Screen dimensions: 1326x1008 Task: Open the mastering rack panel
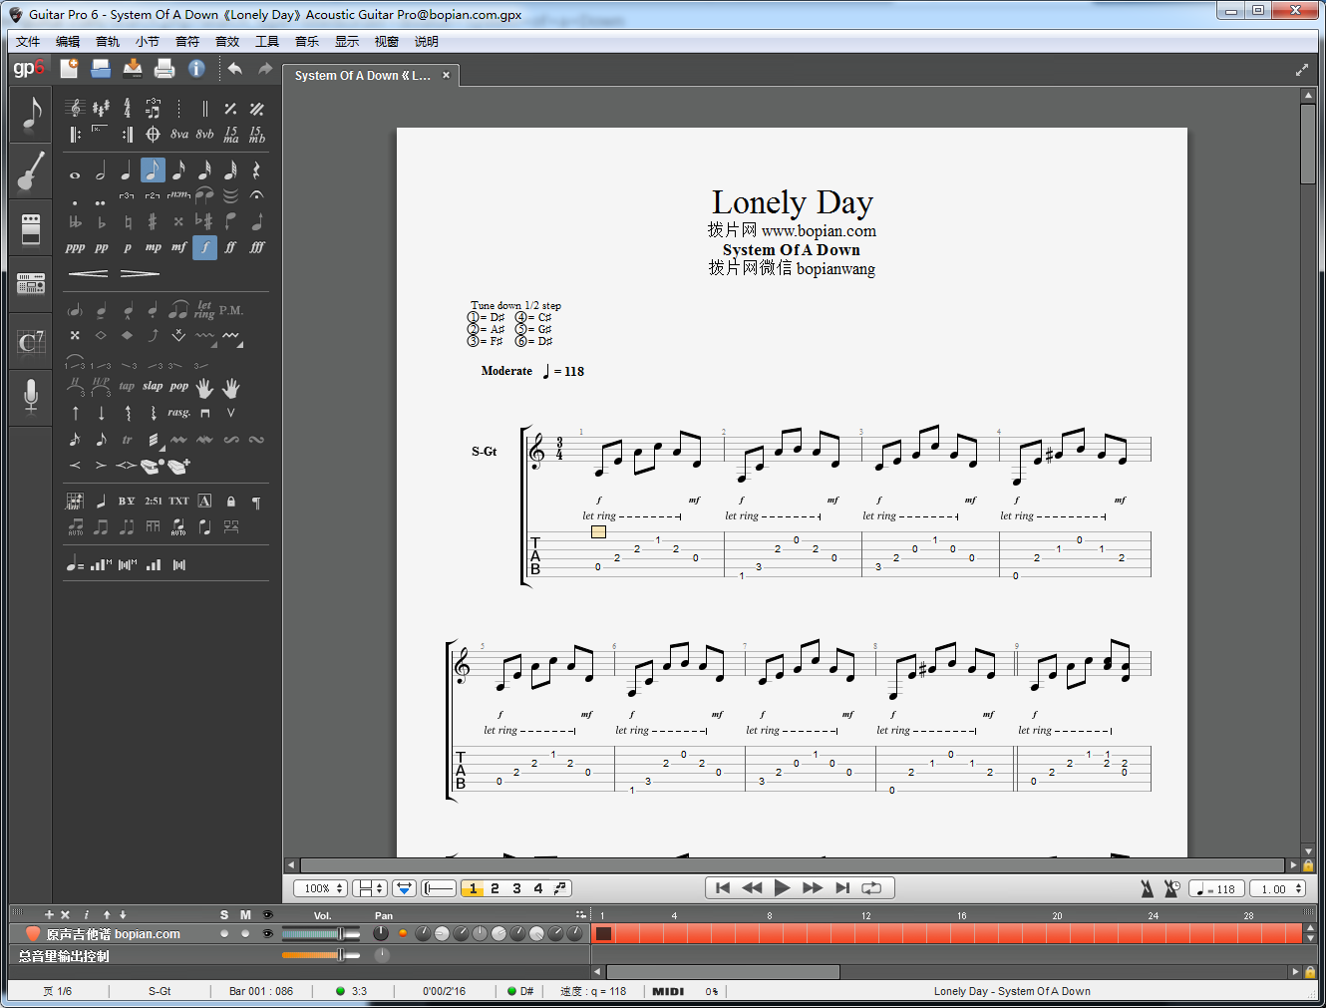[x=31, y=284]
